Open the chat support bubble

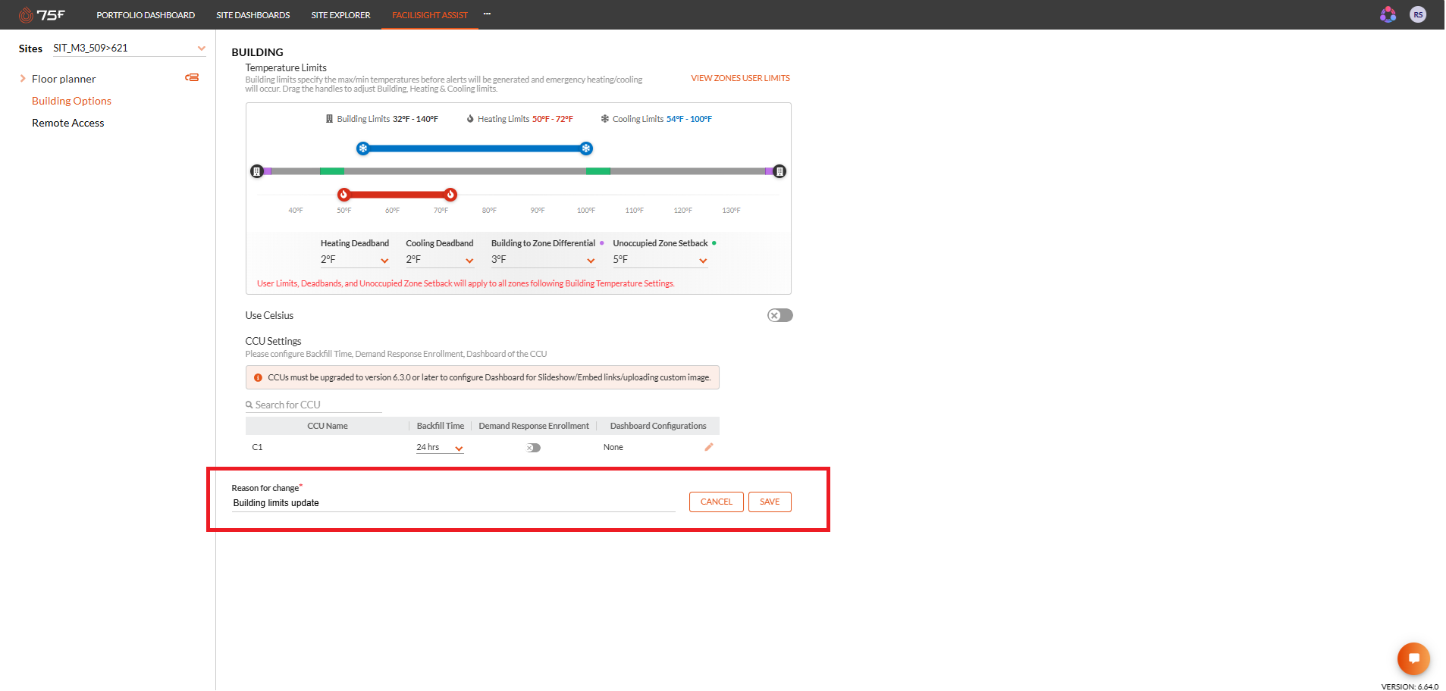(x=1413, y=658)
